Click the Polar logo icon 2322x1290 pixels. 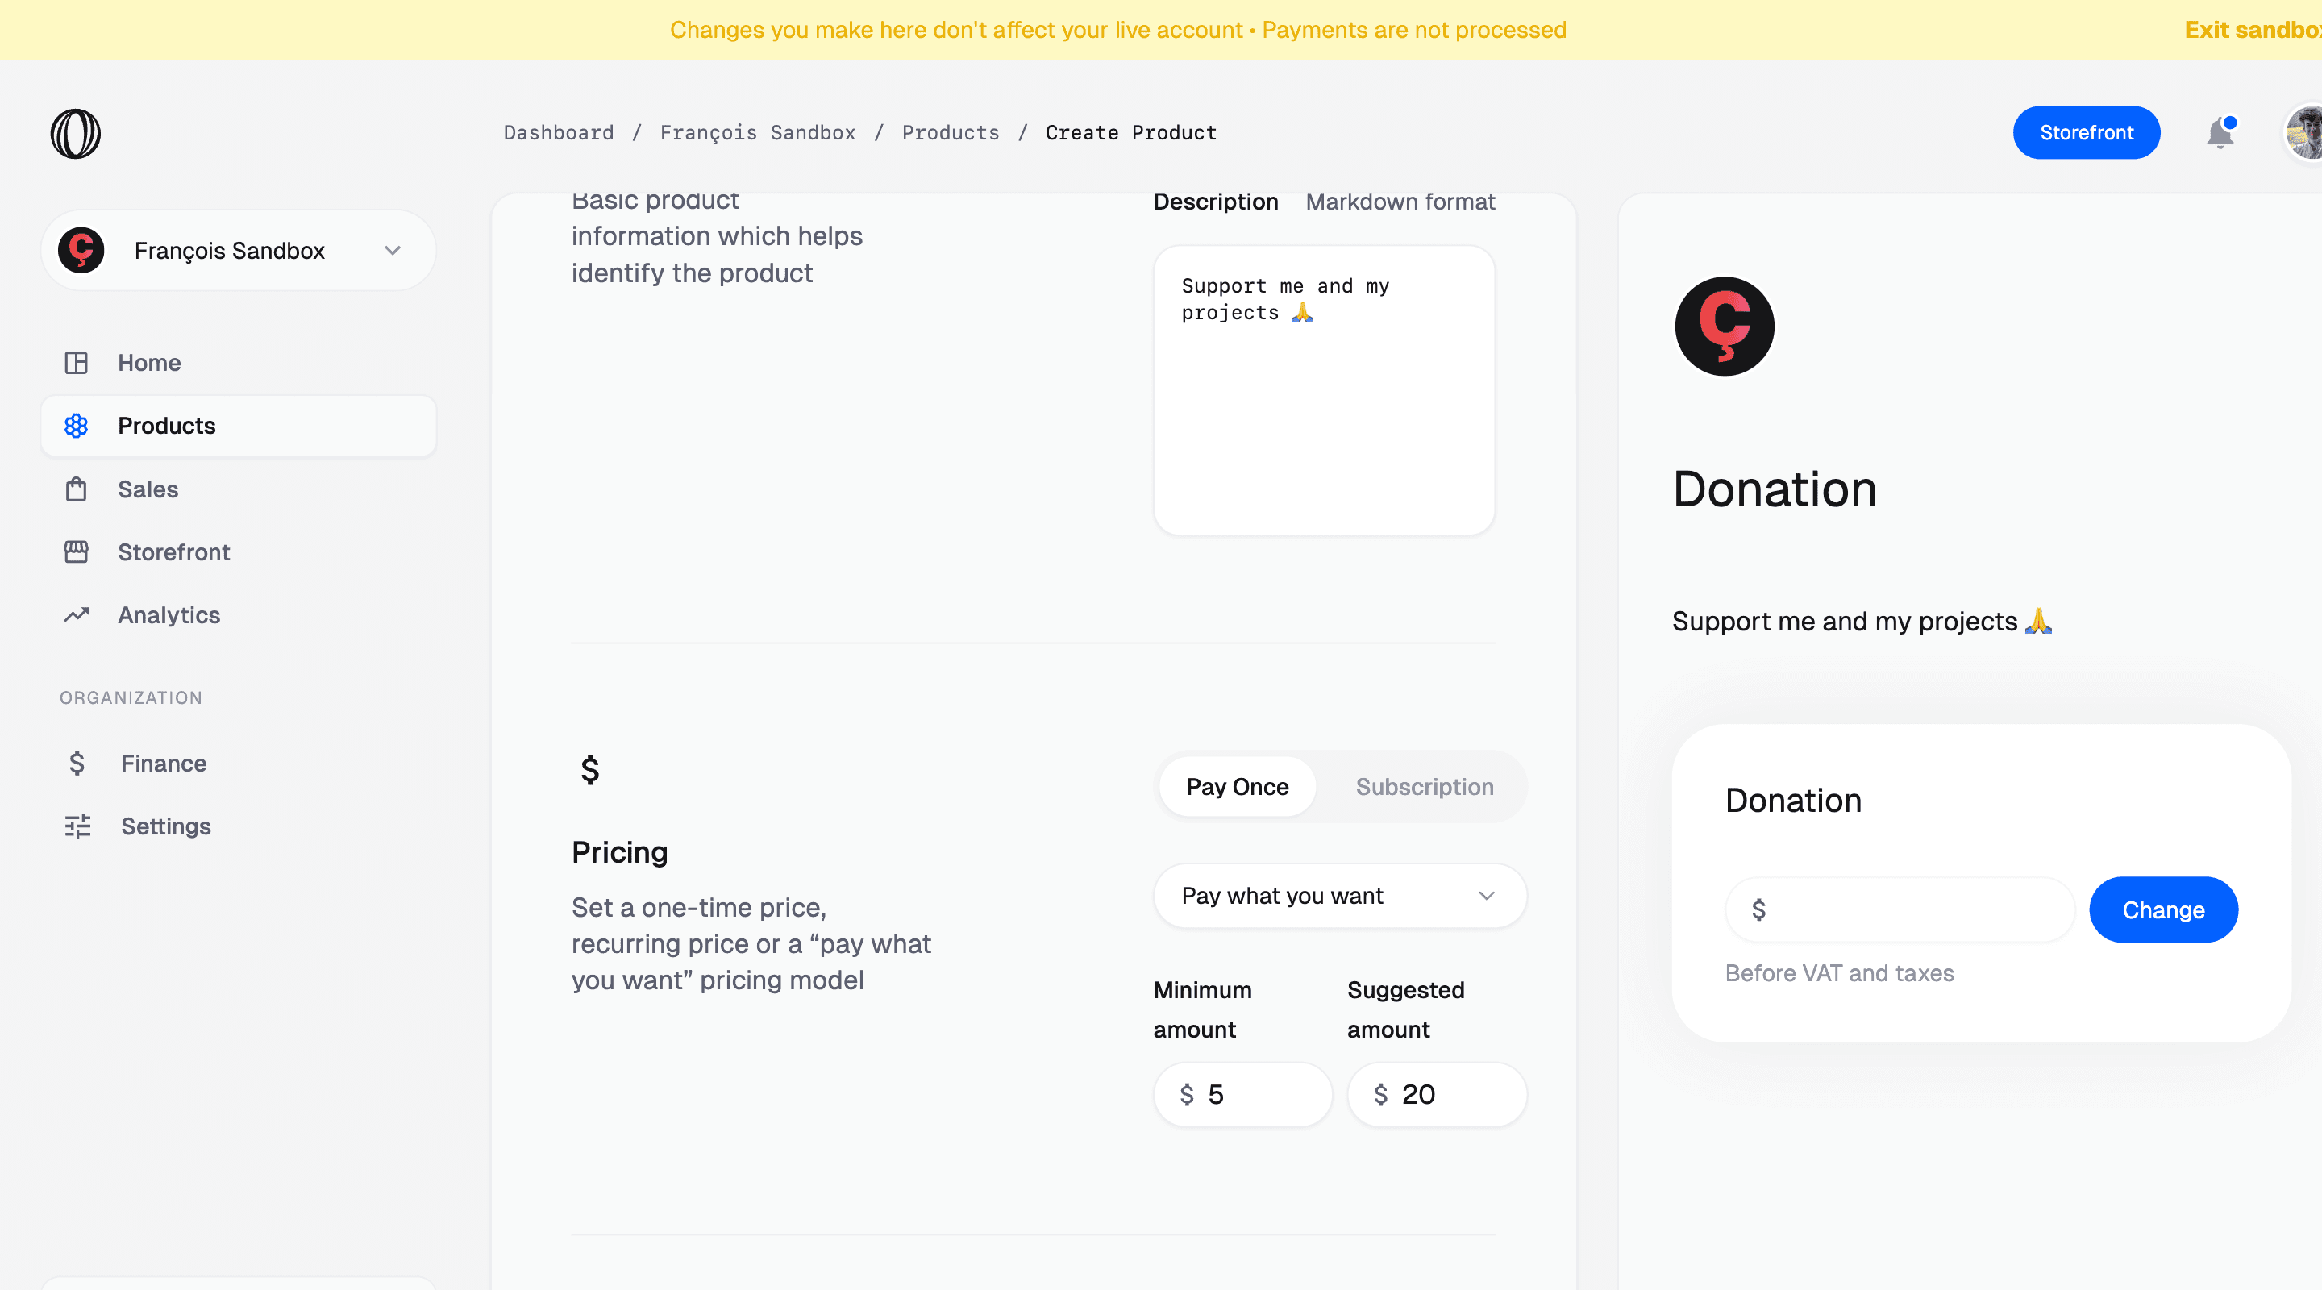point(76,133)
